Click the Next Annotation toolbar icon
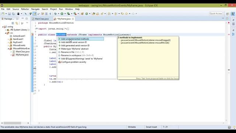 click(109, 14)
